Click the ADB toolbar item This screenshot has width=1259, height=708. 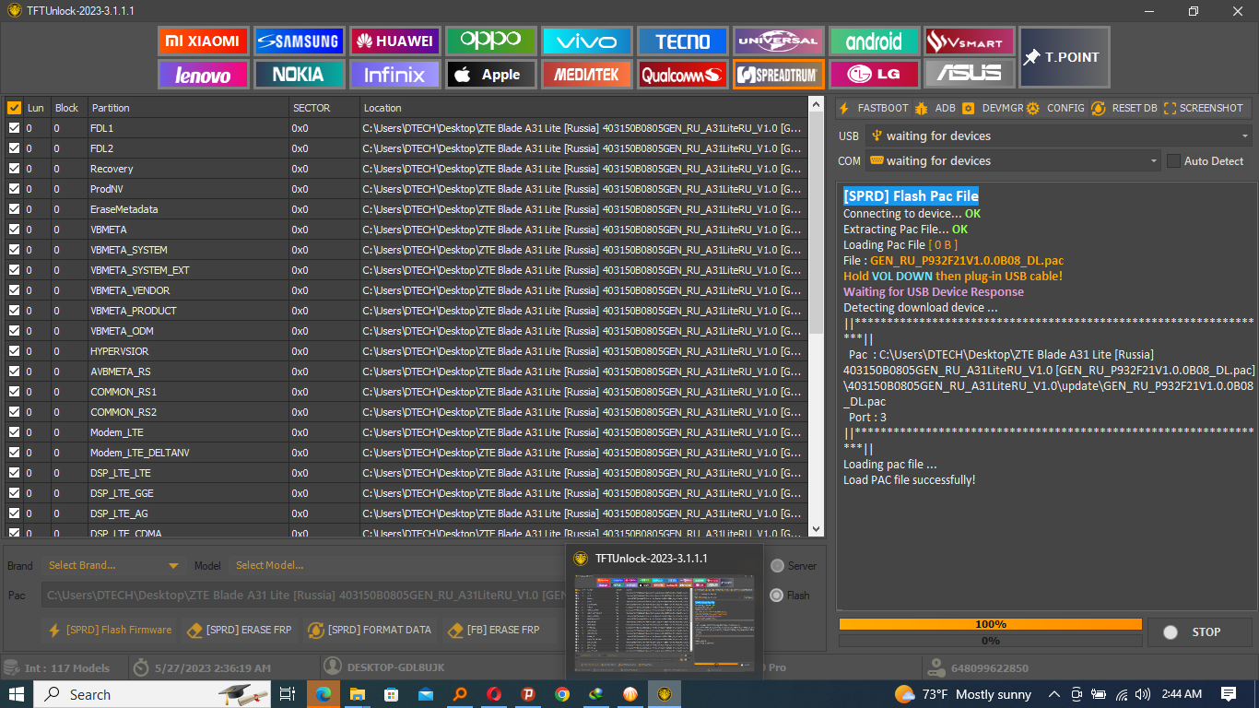pos(936,108)
